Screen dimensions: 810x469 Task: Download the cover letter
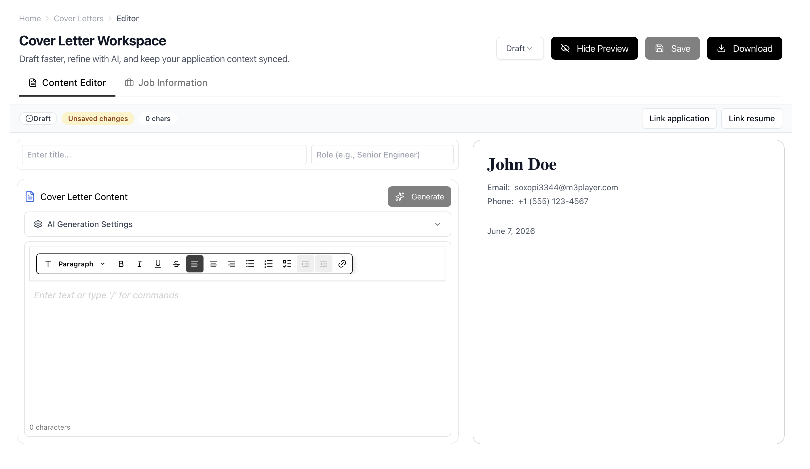(744, 49)
